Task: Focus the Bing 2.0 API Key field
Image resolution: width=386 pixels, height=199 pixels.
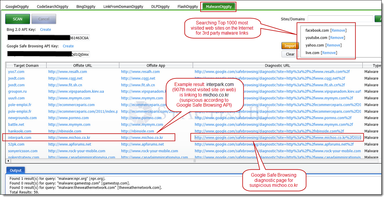Action: click(x=48, y=38)
